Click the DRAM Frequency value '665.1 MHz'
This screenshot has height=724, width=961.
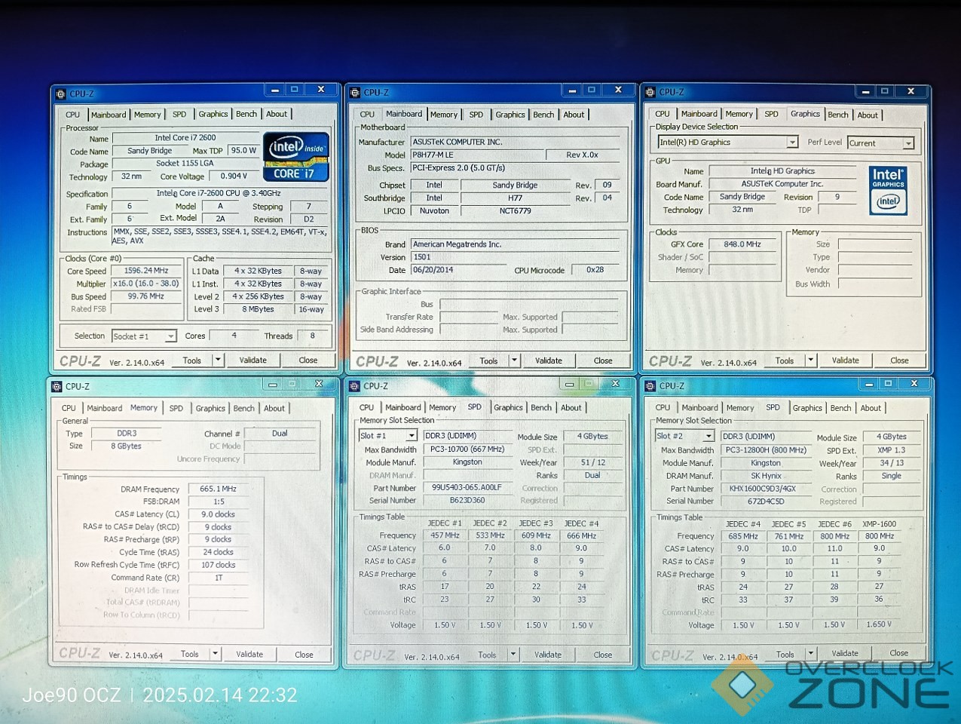tap(219, 489)
